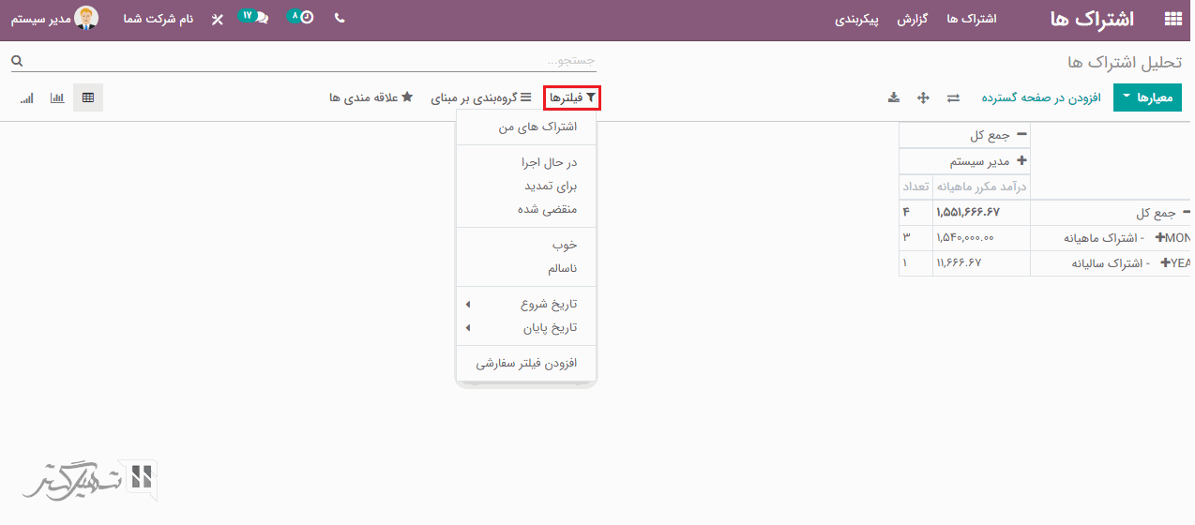Sort by درآمد مکرر ماهیانه column header
Screen dimensions: 1195x525
[x=981, y=187]
